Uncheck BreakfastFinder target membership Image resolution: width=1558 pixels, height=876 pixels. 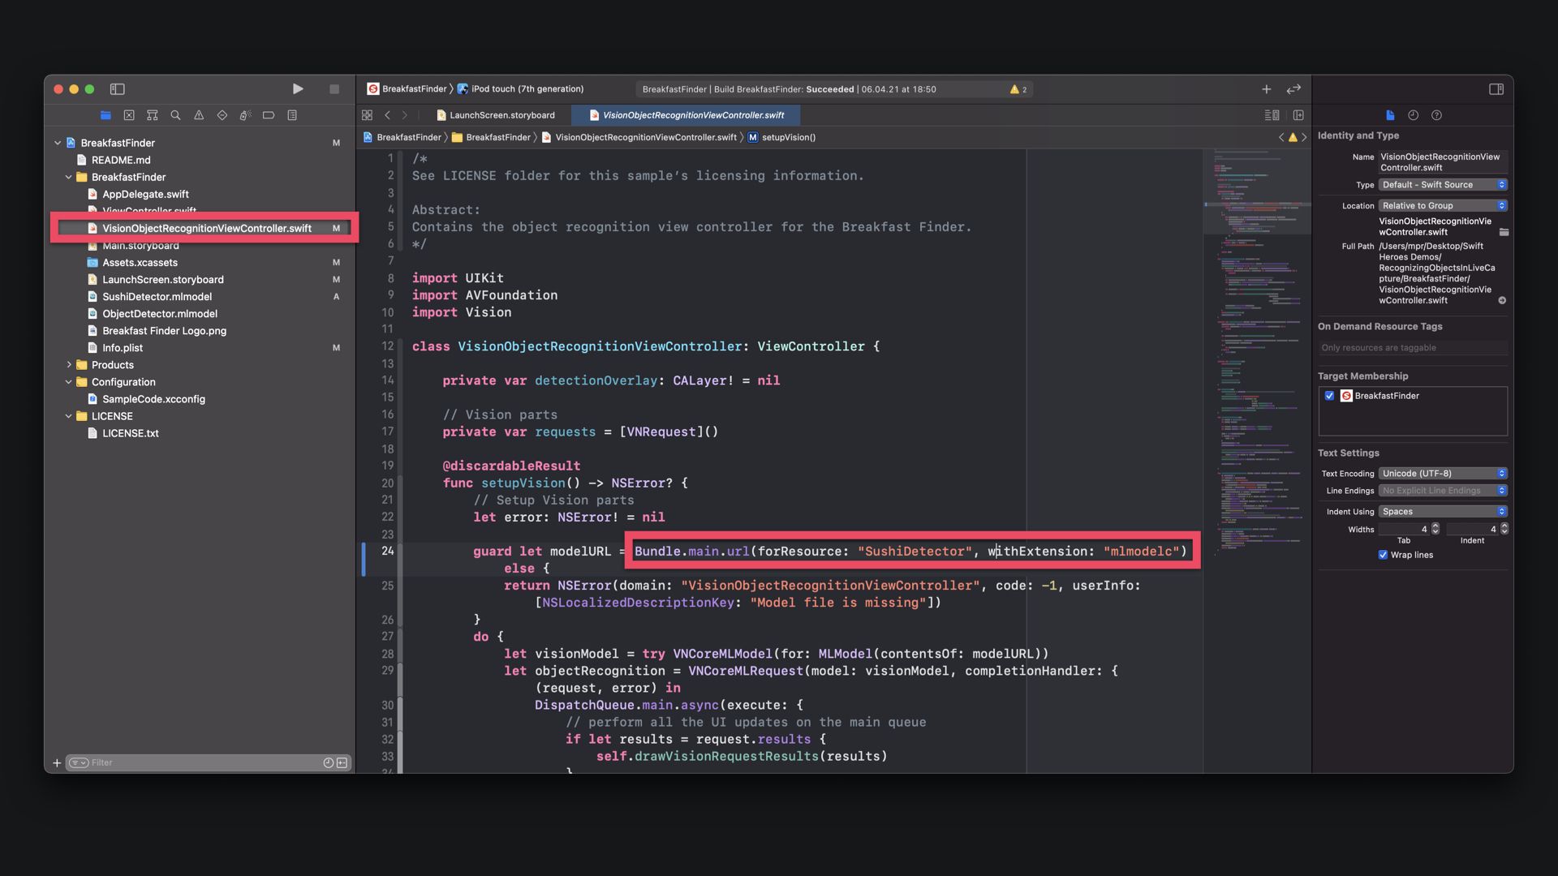coord(1329,396)
